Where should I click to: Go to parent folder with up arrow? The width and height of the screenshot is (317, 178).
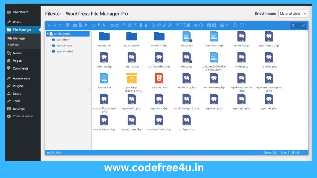(60, 25)
